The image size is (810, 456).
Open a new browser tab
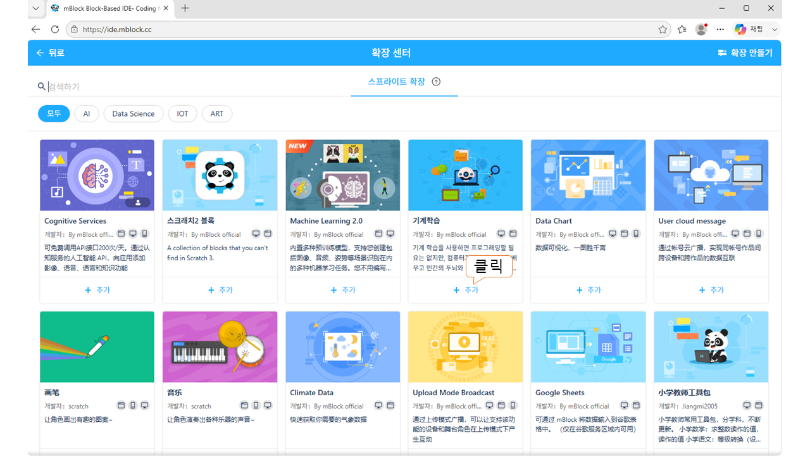pyautogui.click(x=185, y=8)
